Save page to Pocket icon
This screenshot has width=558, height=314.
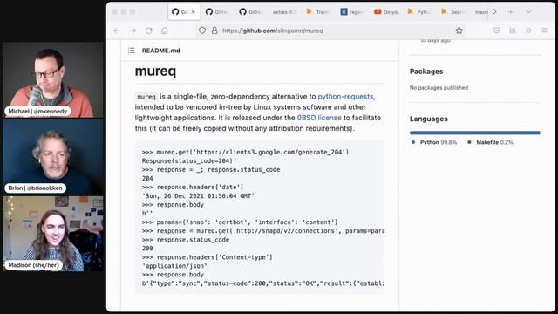click(x=497, y=31)
